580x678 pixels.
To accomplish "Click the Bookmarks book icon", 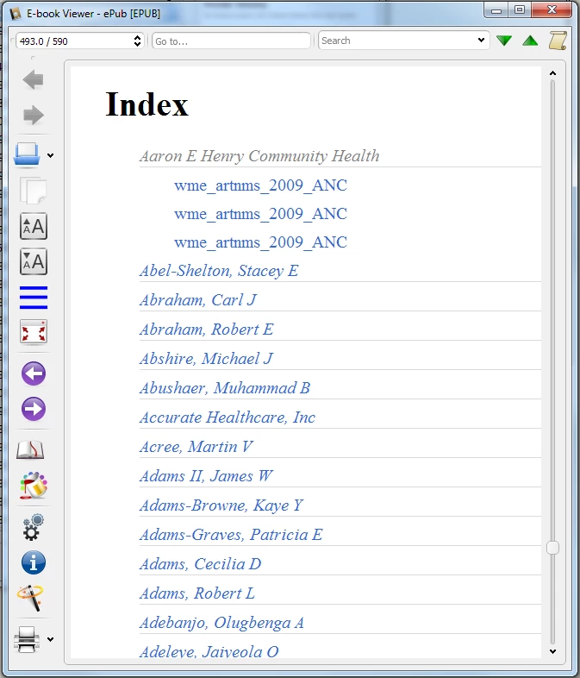I will click(x=30, y=449).
